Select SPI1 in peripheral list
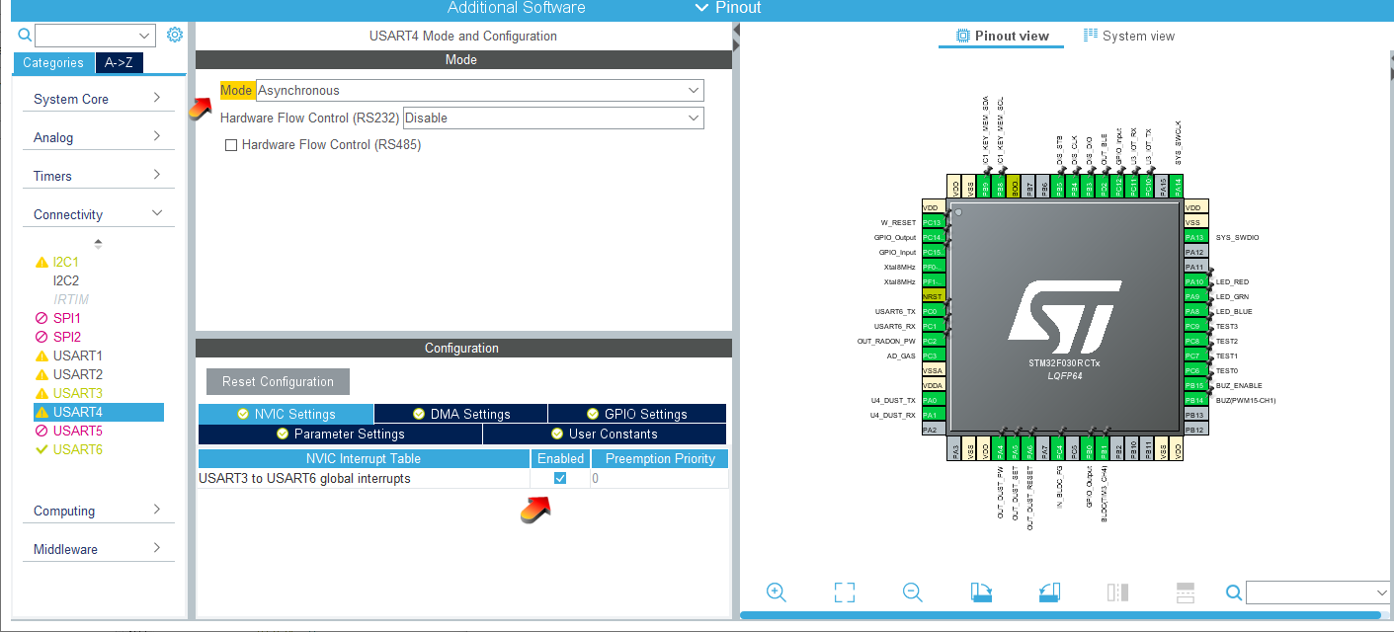Image resolution: width=1394 pixels, height=632 pixels. (x=66, y=318)
